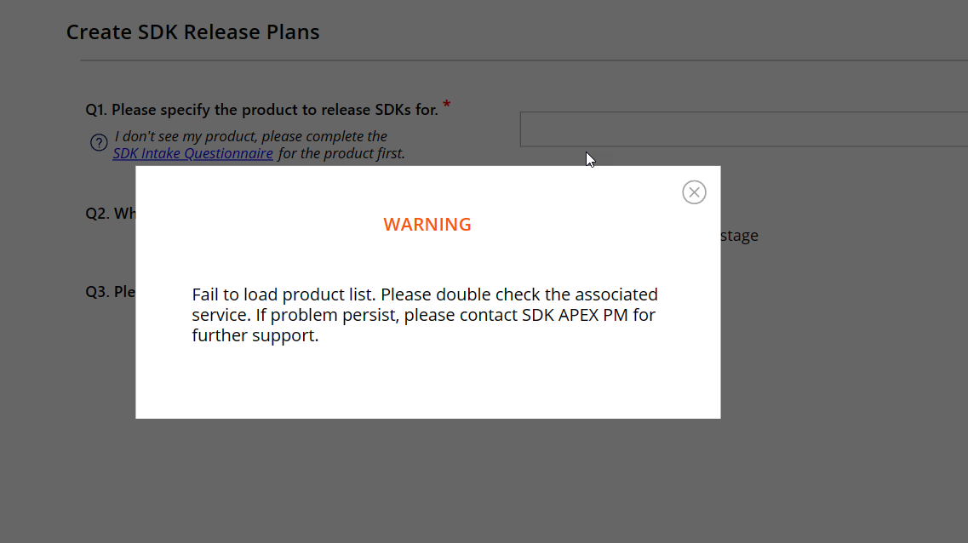The width and height of the screenshot is (968, 543).
Task: Open the SDK Intake Questionnaire link
Action: (192, 153)
